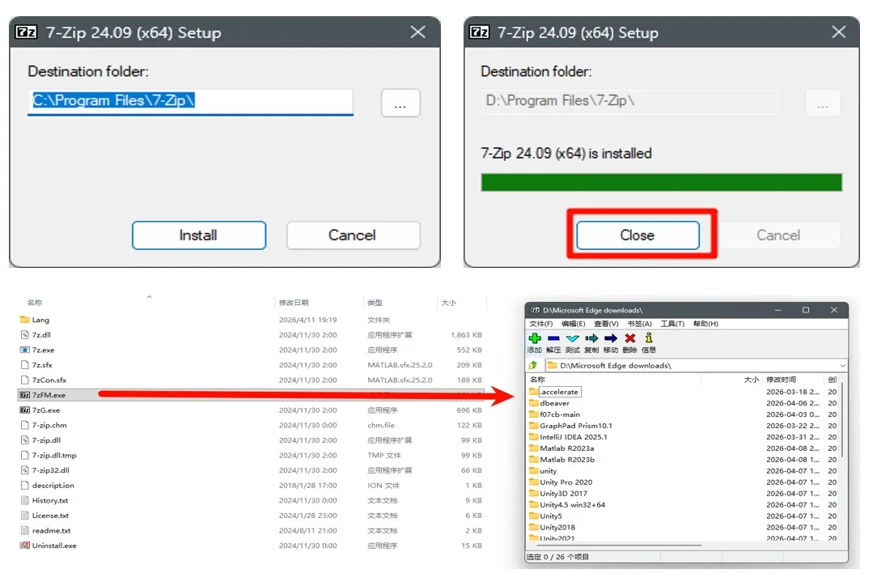Click the Uninstall.exe file icon
Image resolution: width=877 pixels, height=586 pixels.
[x=24, y=546]
